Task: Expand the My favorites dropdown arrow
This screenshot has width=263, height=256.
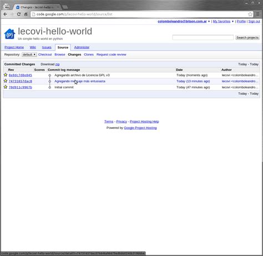Action: coord(232,22)
